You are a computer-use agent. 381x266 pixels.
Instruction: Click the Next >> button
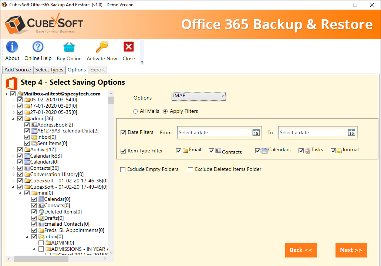click(x=351, y=250)
